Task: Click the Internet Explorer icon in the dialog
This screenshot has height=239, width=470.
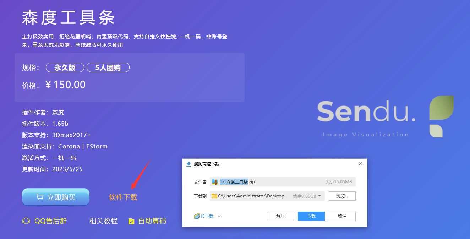Action: pos(197,216)
